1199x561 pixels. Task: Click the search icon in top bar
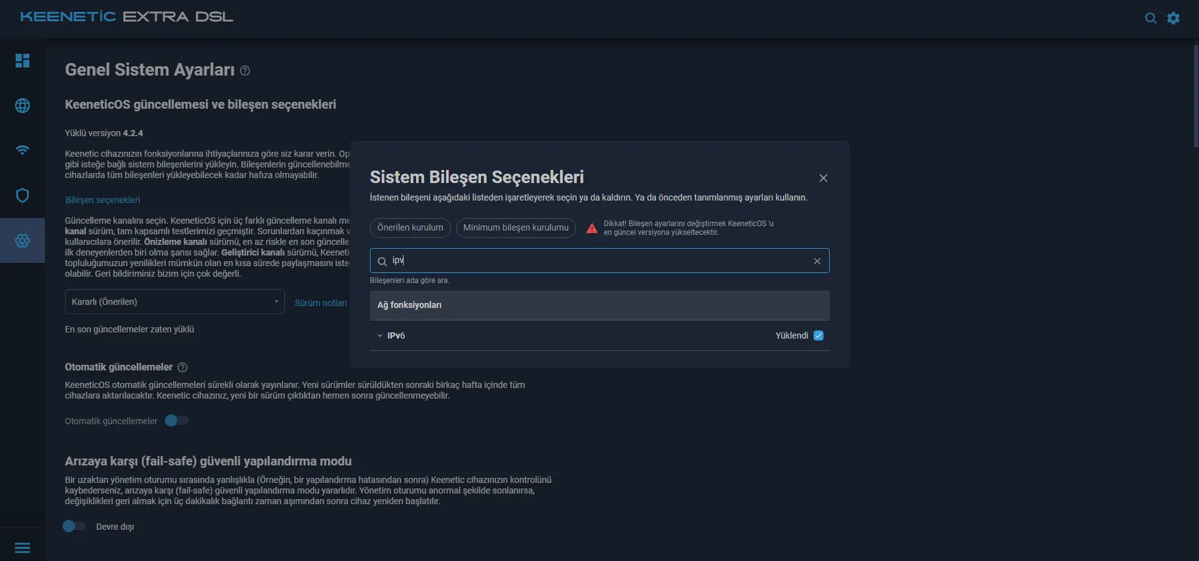pyautogui.click(x=1150, y=18)
